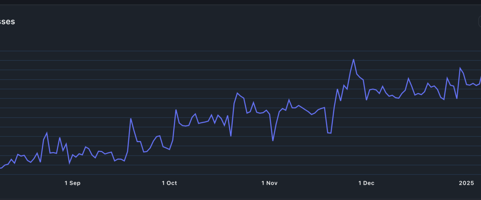Click the spike immediately after 1 Oct

click(x=176, y=110)
